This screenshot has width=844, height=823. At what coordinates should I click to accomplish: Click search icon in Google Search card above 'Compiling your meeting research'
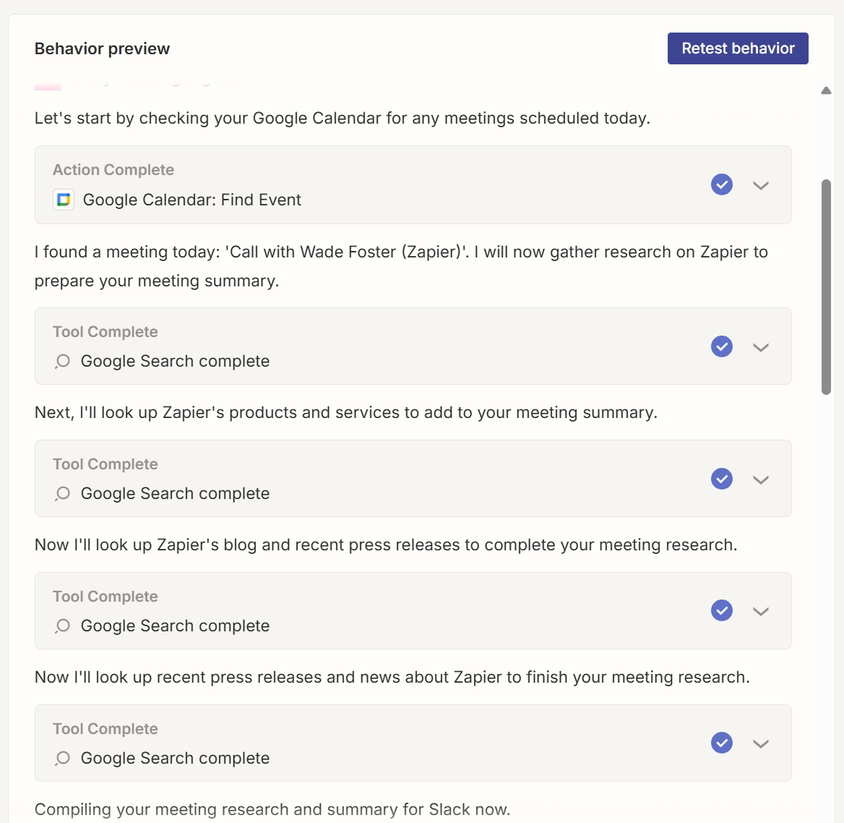[x=62, y=759]
